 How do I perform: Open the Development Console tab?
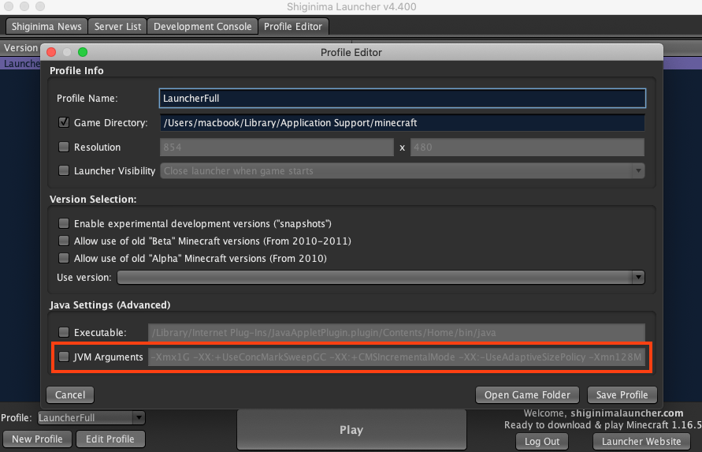point(202,27)
